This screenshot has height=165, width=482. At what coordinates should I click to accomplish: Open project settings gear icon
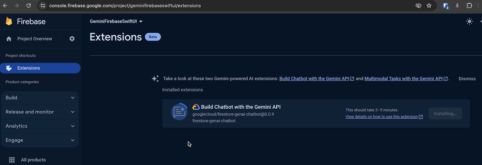[72, 39]
